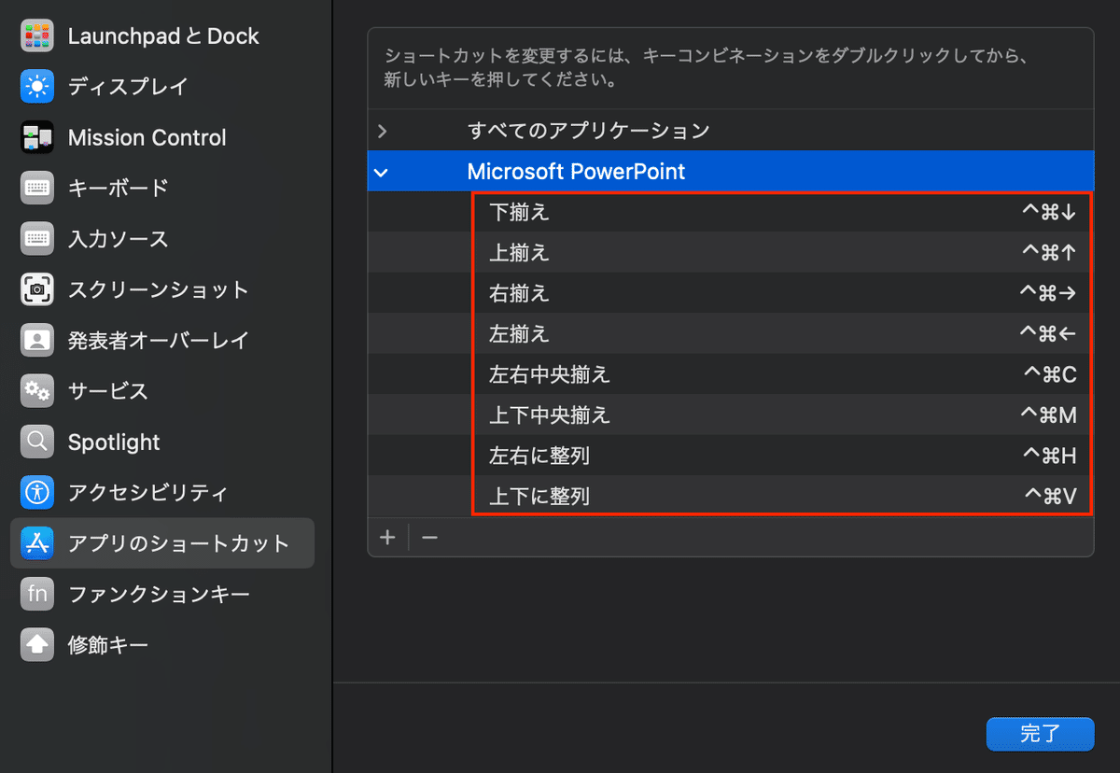Click the ^⌘H key combination

1050,456
